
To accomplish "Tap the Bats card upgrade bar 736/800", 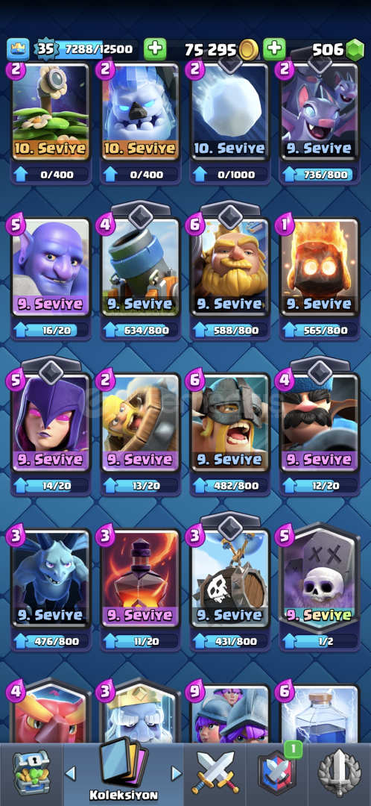I will [320, 175].
